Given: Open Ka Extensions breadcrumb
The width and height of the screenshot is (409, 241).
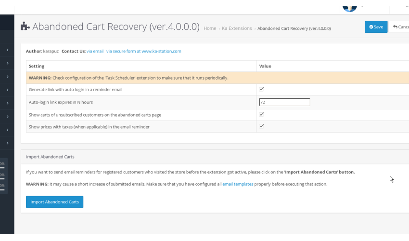Looking at the screenshot, I should click(237, 28).
